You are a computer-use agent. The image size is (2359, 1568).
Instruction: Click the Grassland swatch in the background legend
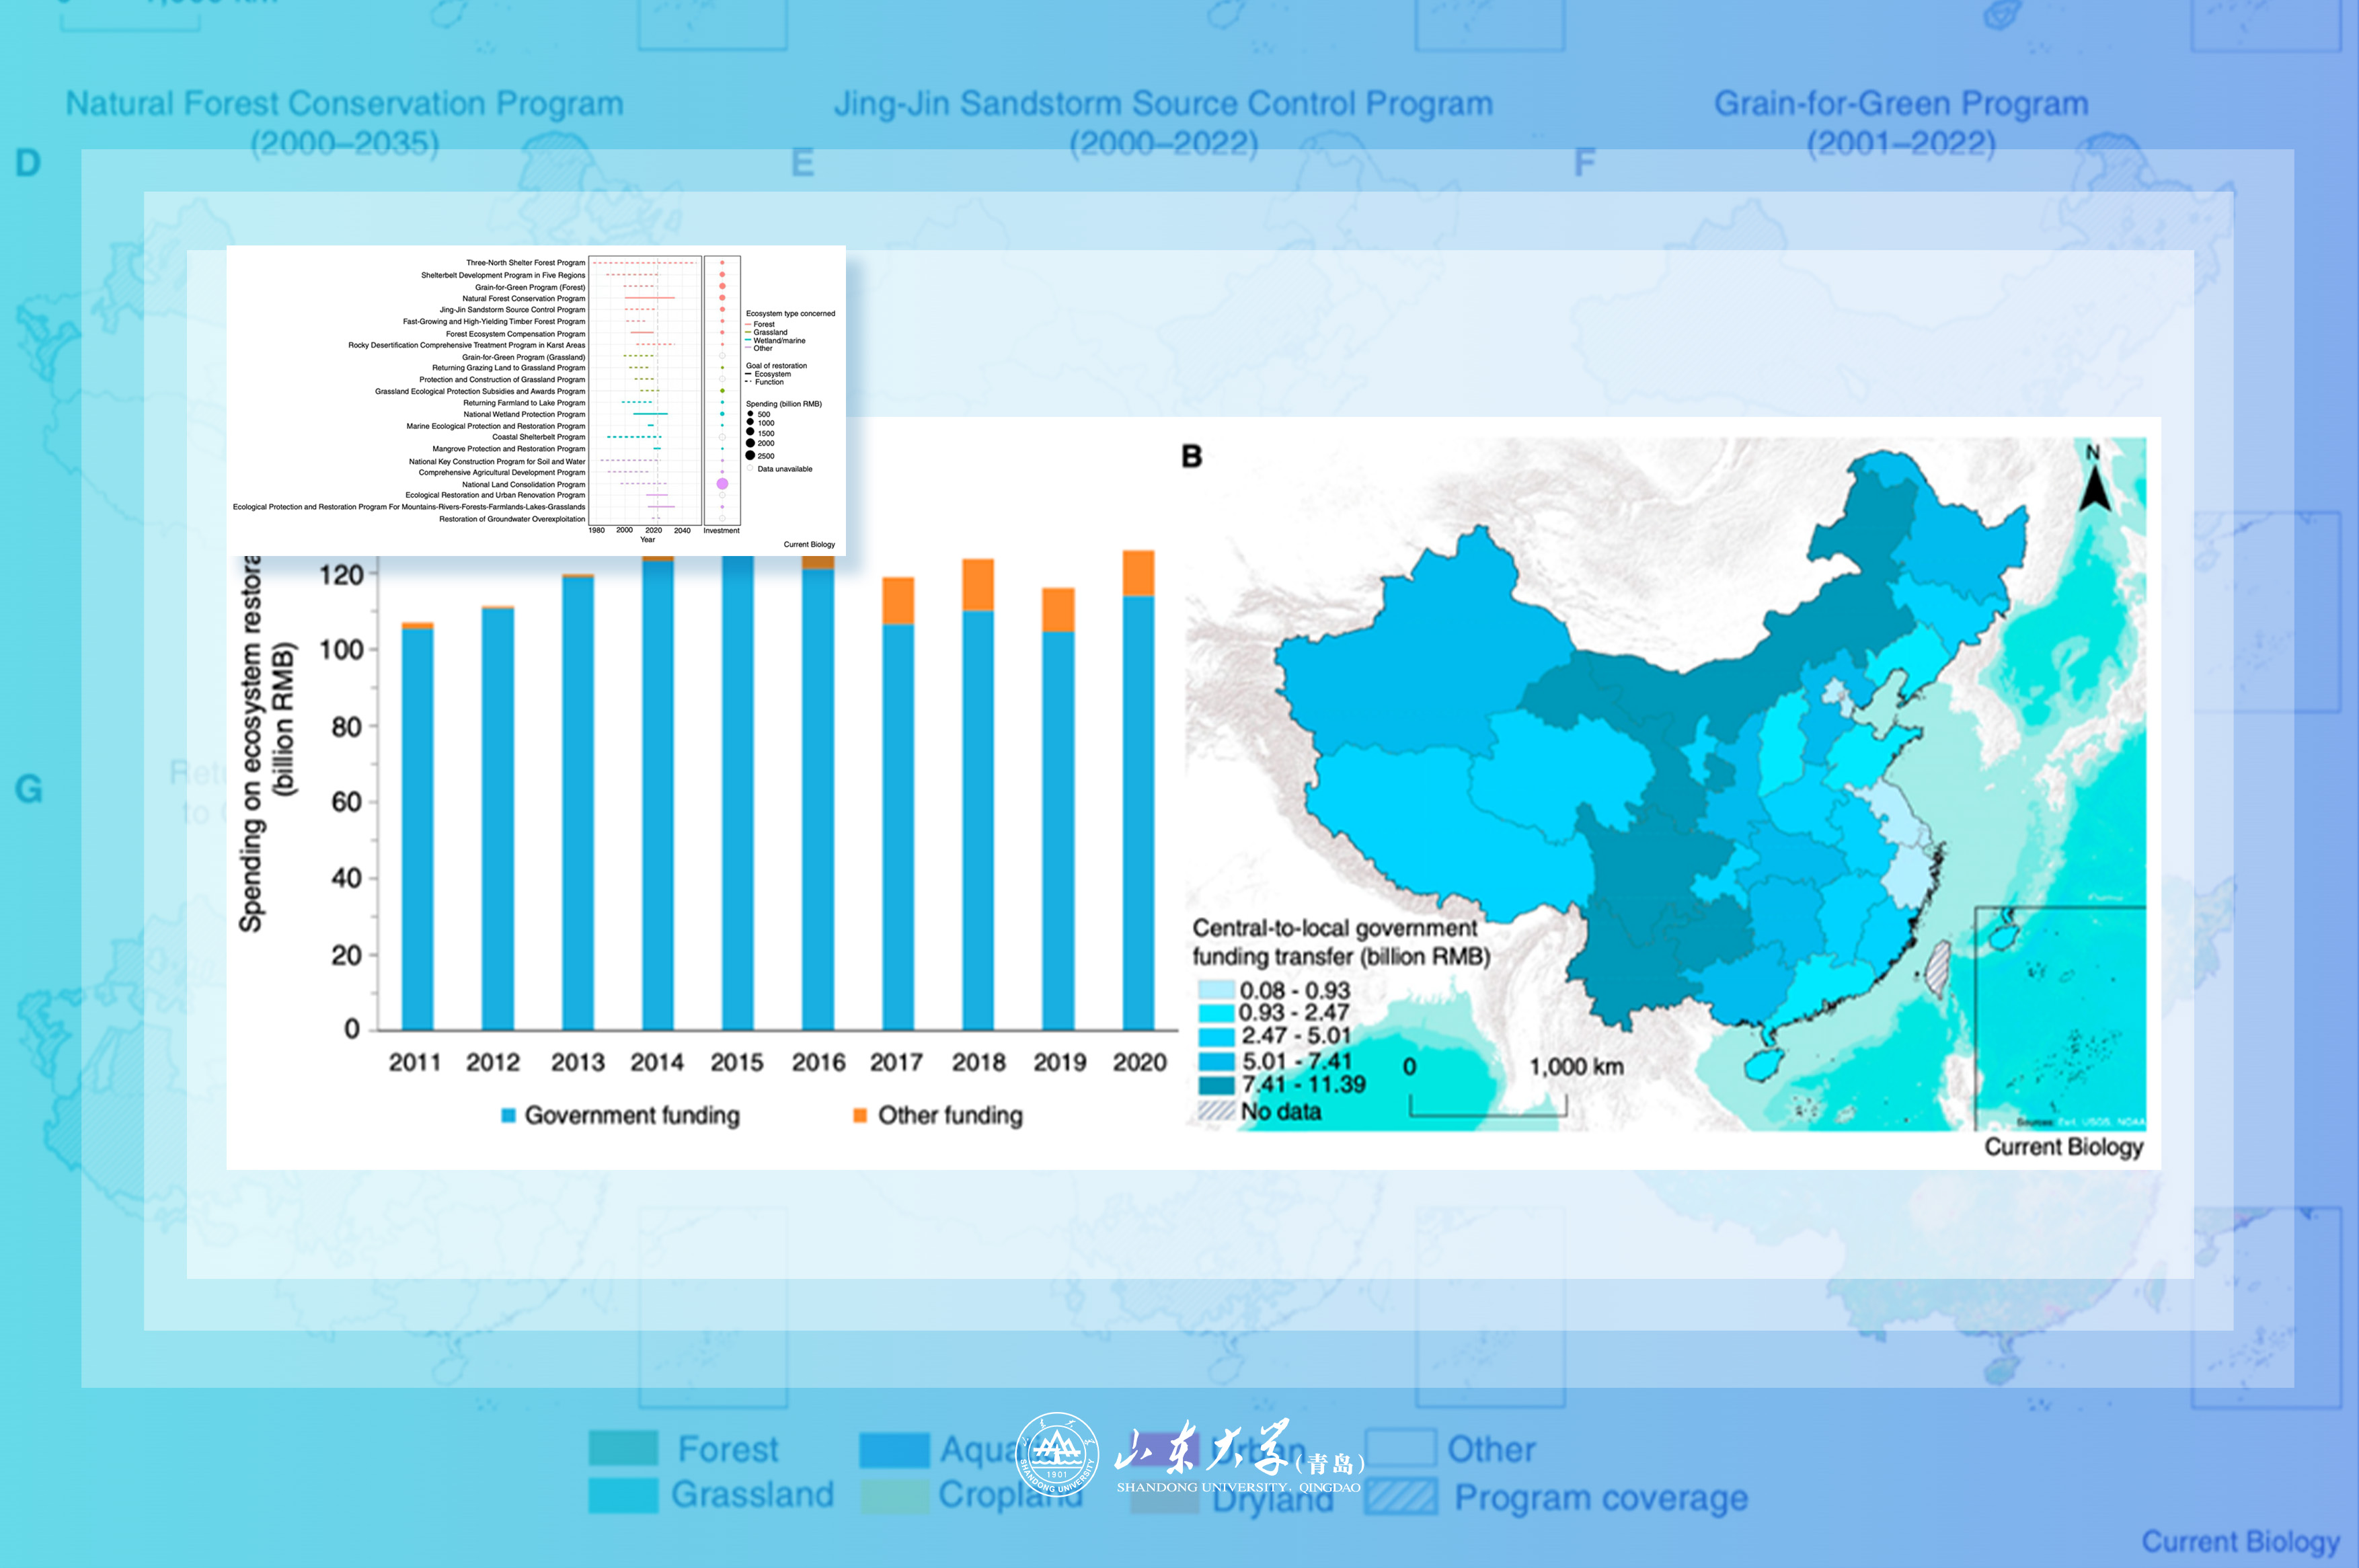pos(623,1495)
